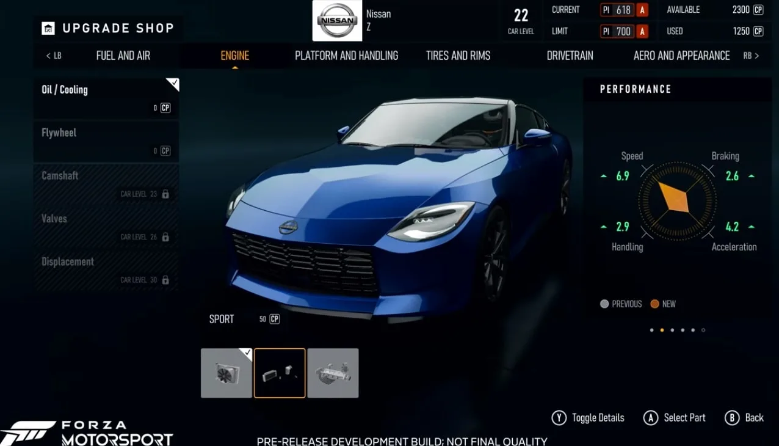The height and width of the screenshot is (446, 779).
Task: Click the A Select Part button
Action: [675, 418]
